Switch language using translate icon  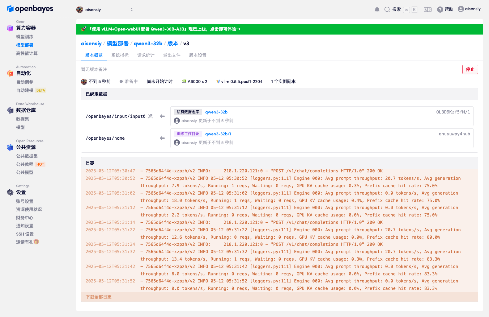427,10
